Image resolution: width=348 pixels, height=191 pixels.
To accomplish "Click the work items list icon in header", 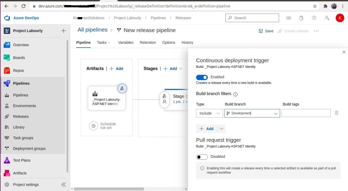I will pyautogui.click(x=289, y=18).
